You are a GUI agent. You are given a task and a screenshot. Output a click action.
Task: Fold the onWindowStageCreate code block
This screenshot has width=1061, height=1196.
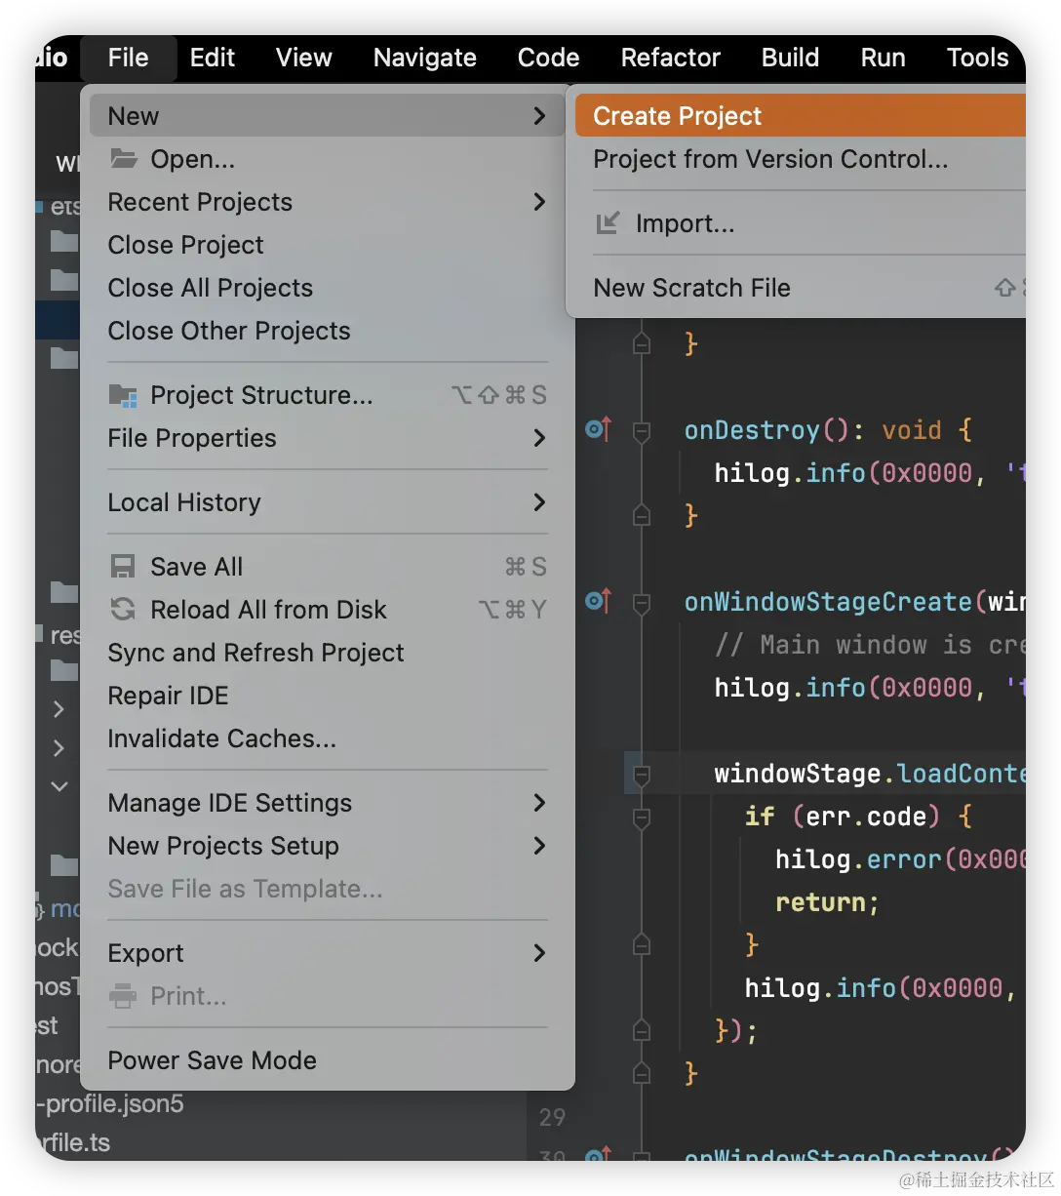tap(642, 602)
